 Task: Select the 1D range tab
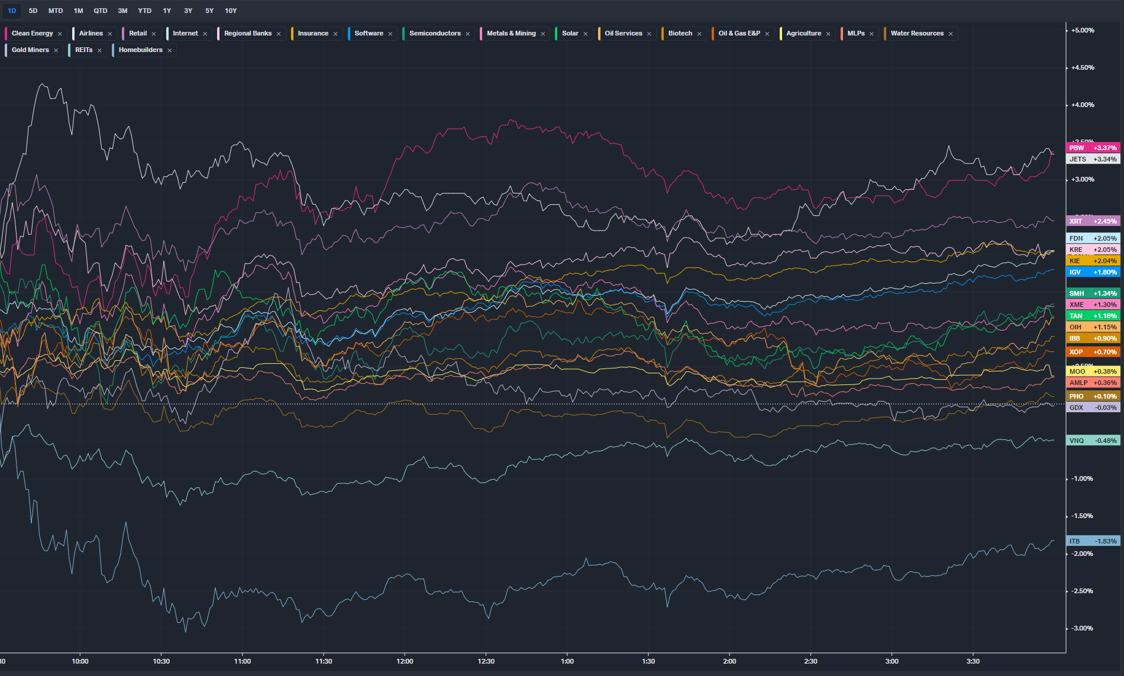tap(12, 11)
